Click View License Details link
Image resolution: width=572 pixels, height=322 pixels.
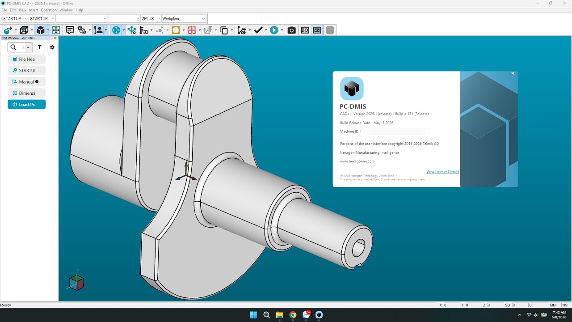[x=442, y=172]
